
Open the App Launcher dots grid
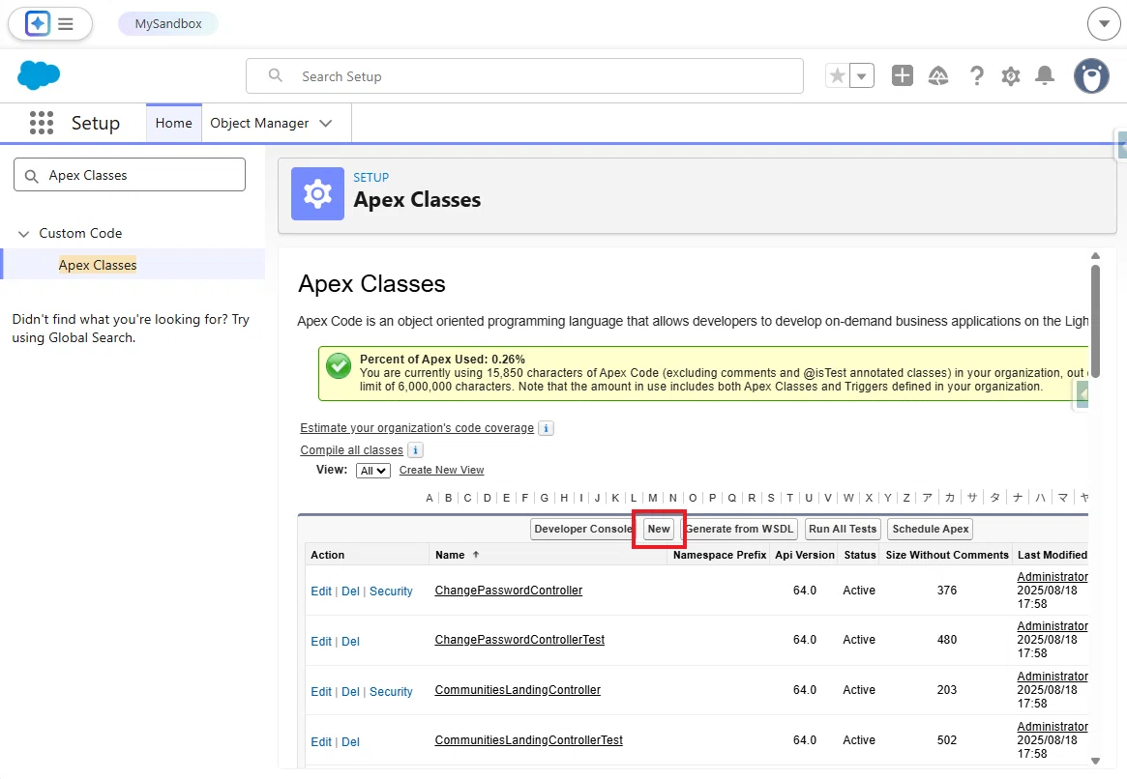tap(42, 123)
